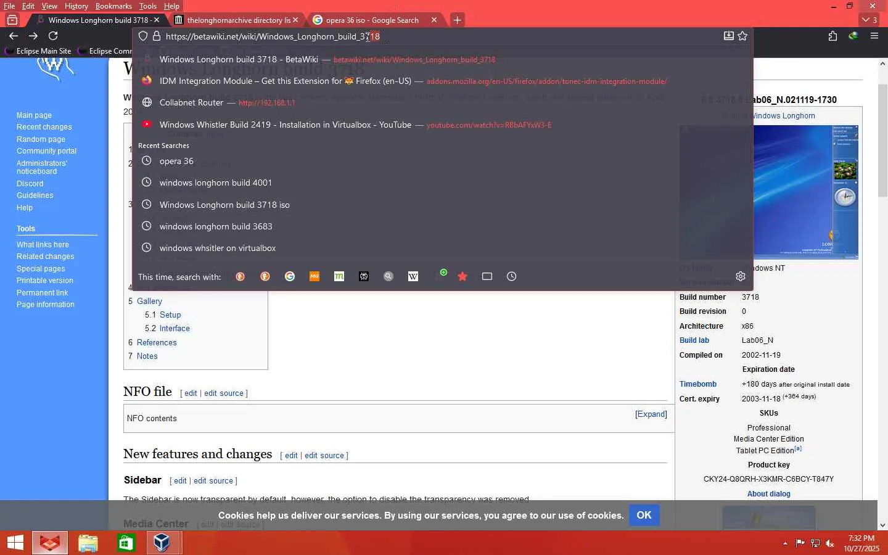Open the Firefox View button

(12, 20)
